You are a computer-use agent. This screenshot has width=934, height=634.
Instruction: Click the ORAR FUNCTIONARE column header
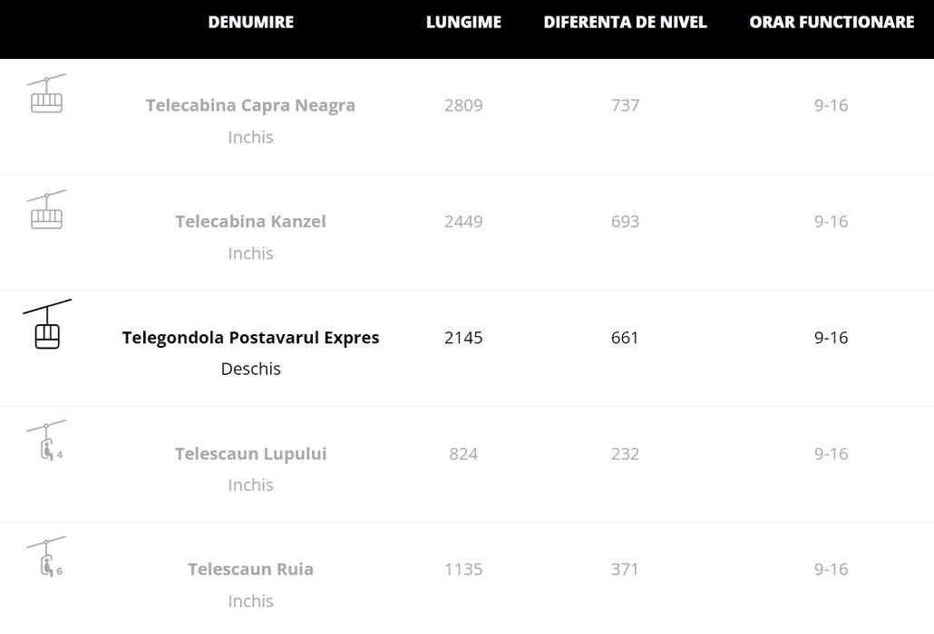(x=832, y=23)
